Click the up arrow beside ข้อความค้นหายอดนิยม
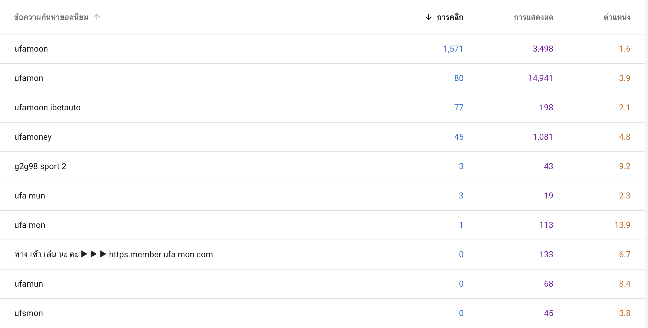The image size is (648, 328). tap(97, 17)
